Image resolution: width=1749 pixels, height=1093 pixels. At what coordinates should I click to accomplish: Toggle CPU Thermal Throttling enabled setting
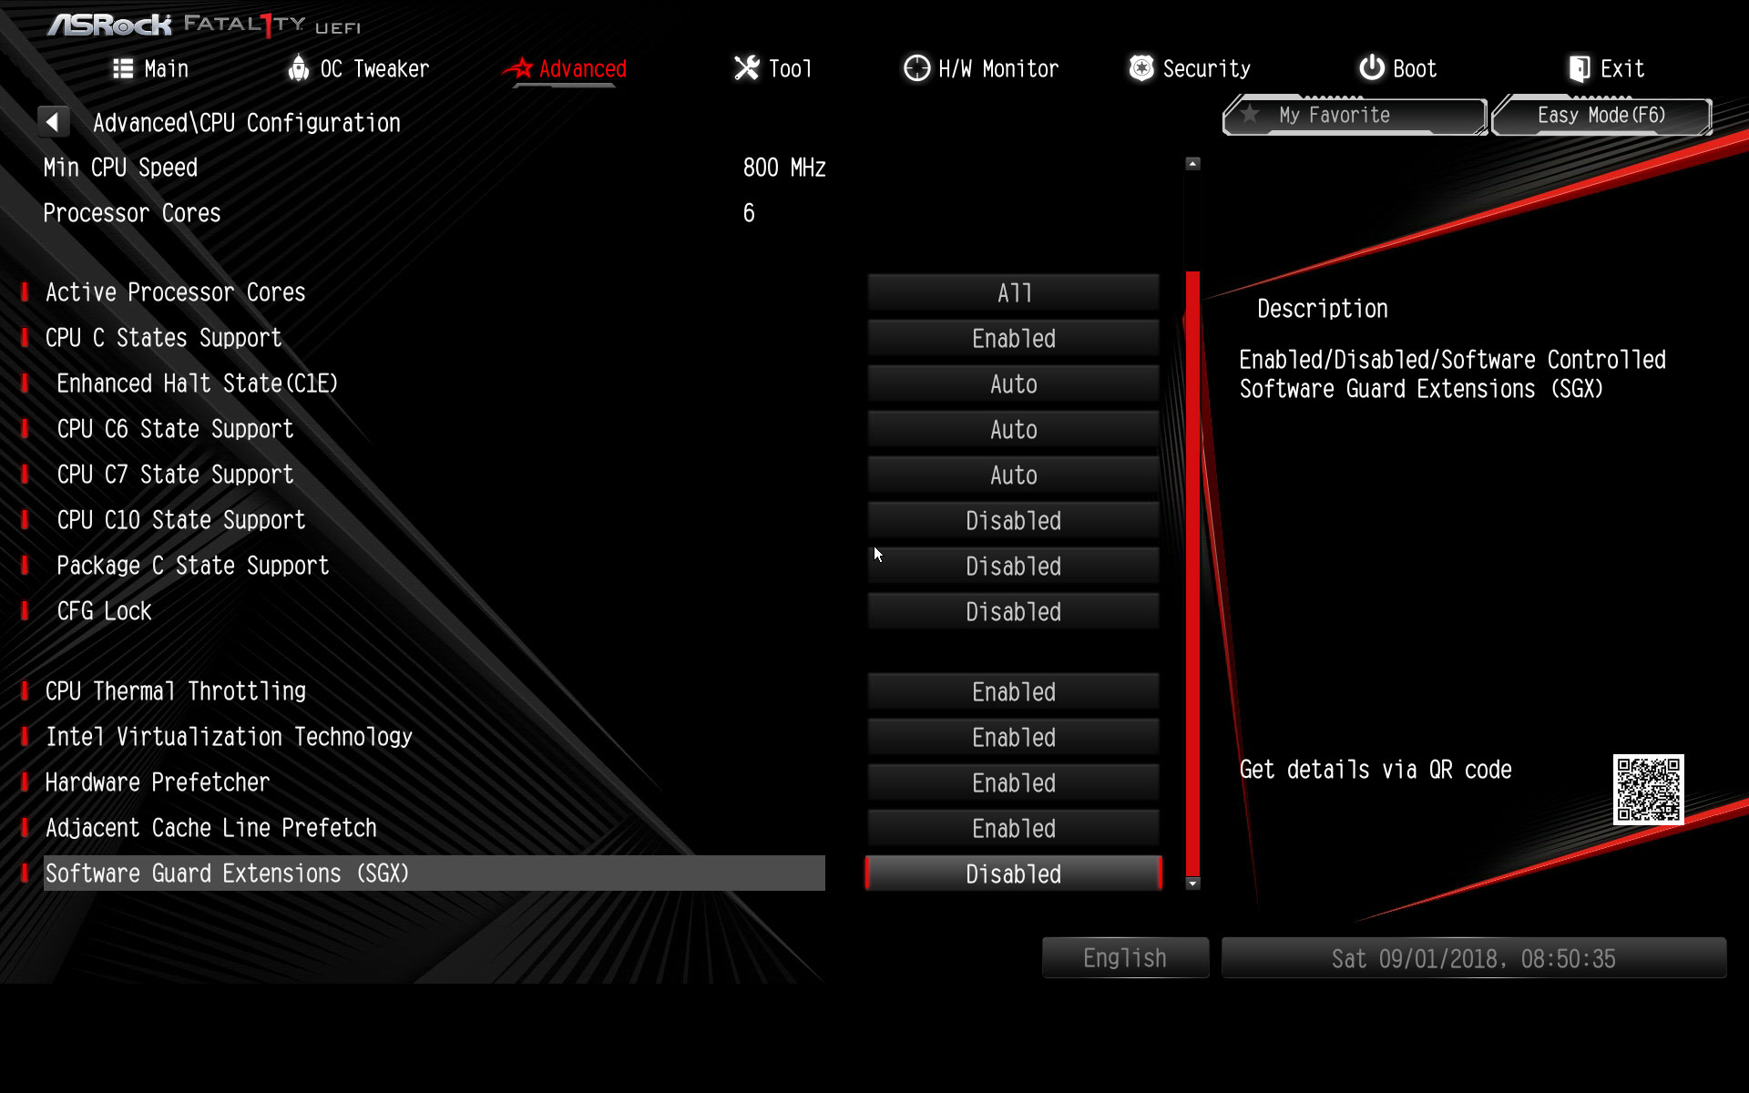pyautogui.click(x=1012, y=690)
